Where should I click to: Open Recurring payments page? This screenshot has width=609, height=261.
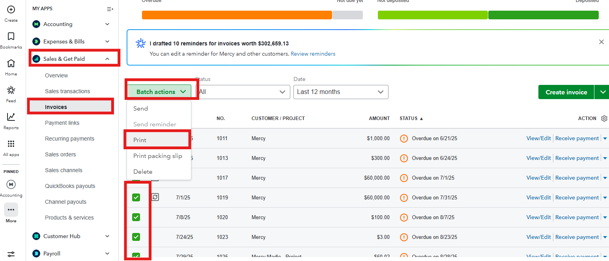[70, 139]
